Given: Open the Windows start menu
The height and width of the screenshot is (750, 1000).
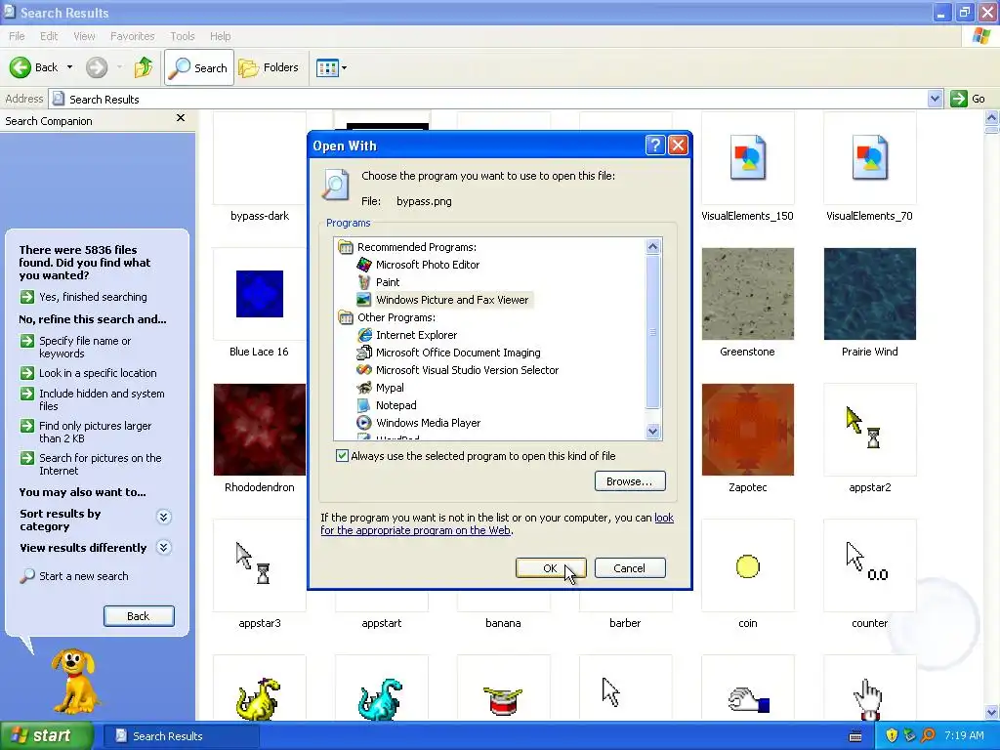Looking at the screenshot, I should point(47,736).
